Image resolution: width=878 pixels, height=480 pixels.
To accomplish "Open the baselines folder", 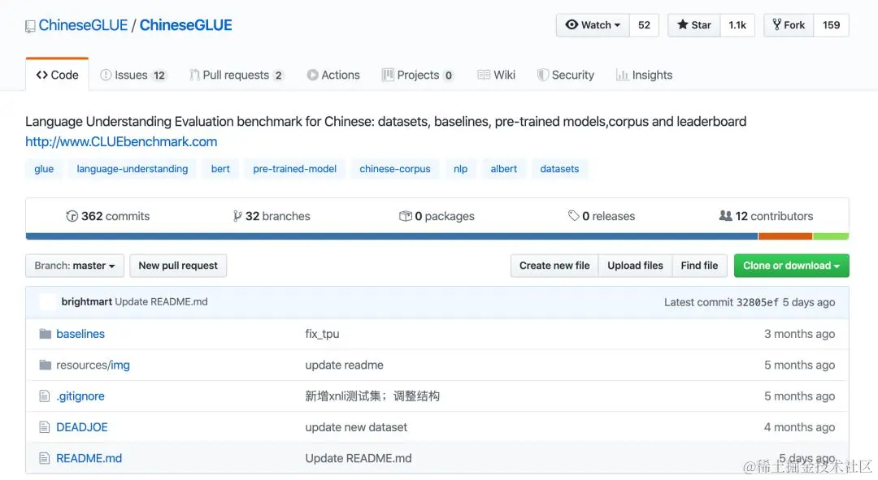I will coord(80,334).
